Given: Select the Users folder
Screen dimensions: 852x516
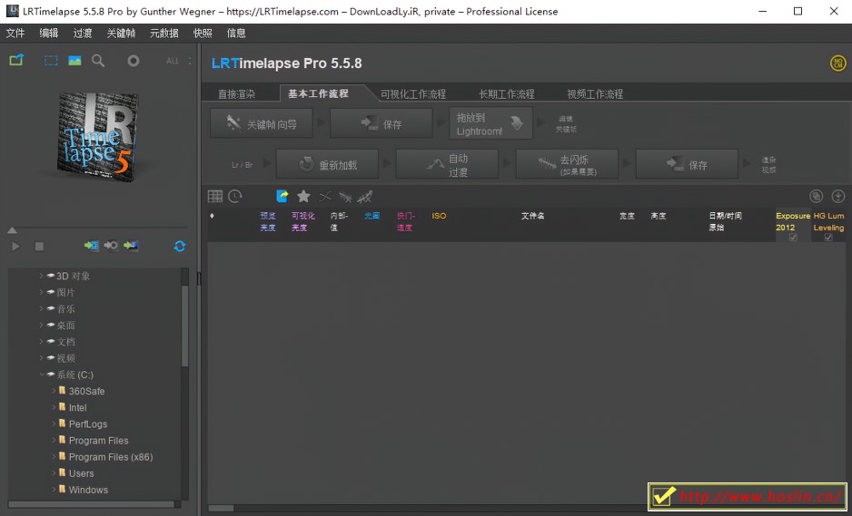Looking at the screenshot, I should [x=81, y=473].
